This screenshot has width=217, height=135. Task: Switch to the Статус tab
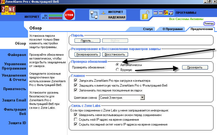148,29
